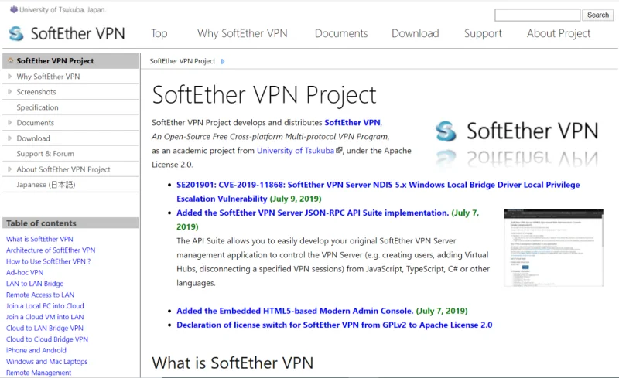Open the Embedded HTML5-based Modern Admin Console link

tap(295, 311)
